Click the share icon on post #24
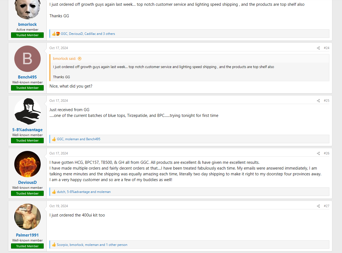342x253 pixels. coord(318,48)
